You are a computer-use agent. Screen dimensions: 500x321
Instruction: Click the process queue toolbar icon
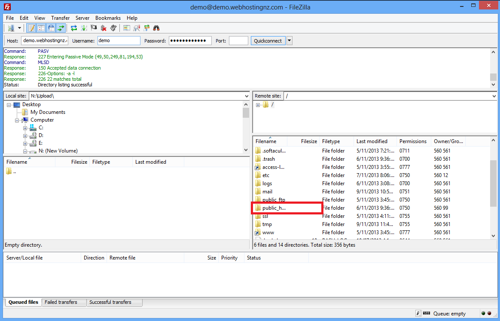pyautogui.click(x=84, y=28)
